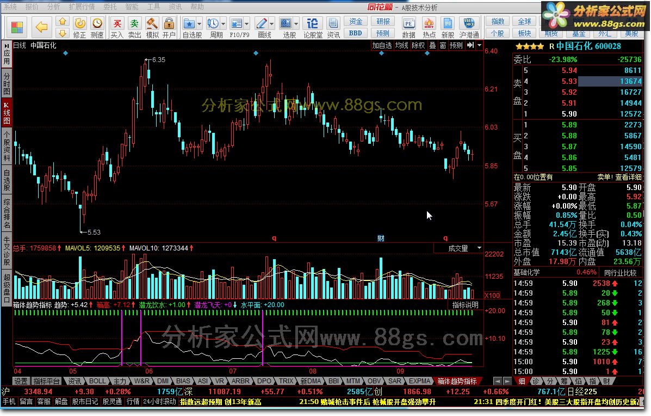This screenshot has height=416, width=651.
Task: Expand the 自选股 dropdown arrow
Action: pos(199,24)
